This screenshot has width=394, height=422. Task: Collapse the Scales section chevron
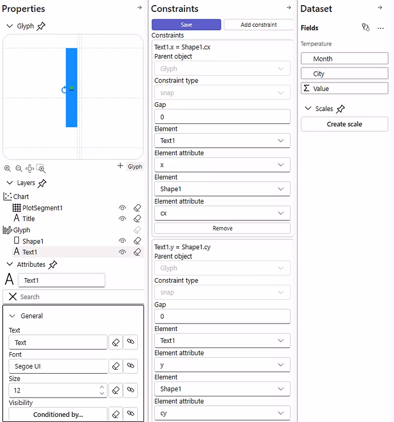pos(308,108)
